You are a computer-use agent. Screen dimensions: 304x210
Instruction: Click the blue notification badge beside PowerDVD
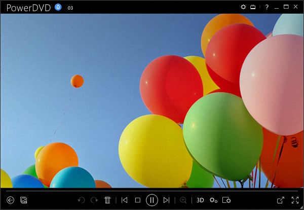[x=58, y=7]
